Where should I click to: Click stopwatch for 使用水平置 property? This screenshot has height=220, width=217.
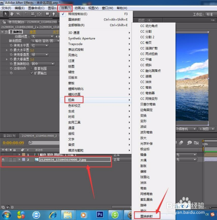(11, 45)
